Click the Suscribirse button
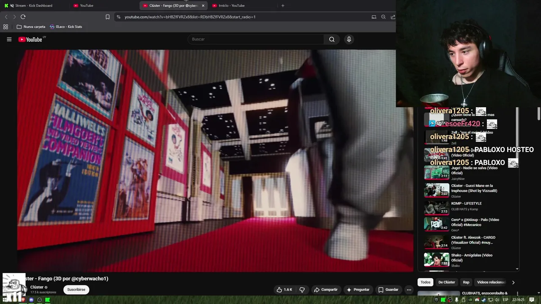The image size is (541, 304). coord(76,290)
